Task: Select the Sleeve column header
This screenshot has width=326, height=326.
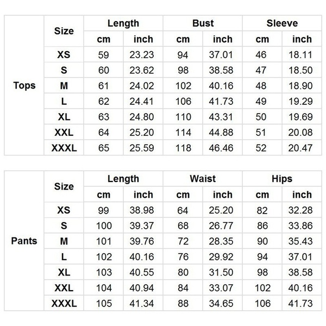Action: tap(281, 23)
